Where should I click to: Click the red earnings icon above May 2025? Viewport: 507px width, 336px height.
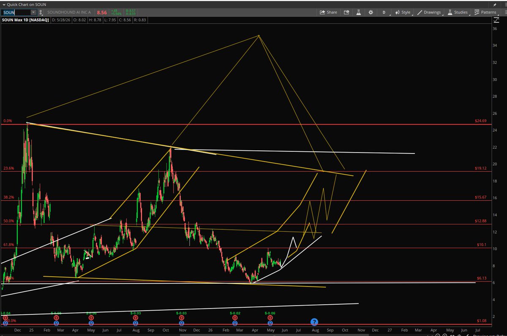tap(91, 318)
